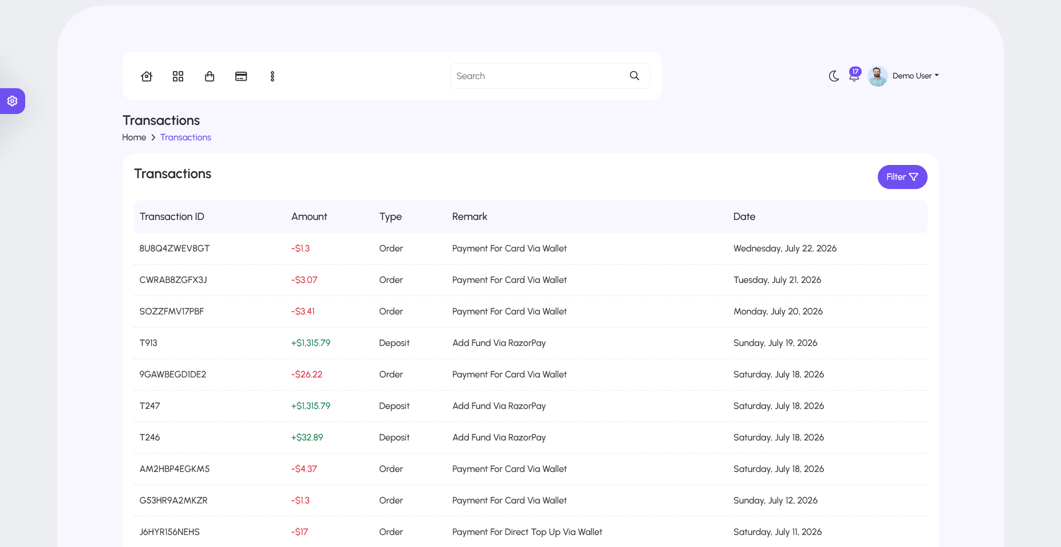Click the Order type in row 9GAWBEGDIDE2
The width and height of the screenshot is (1061, 547).
tap(391, 375)
